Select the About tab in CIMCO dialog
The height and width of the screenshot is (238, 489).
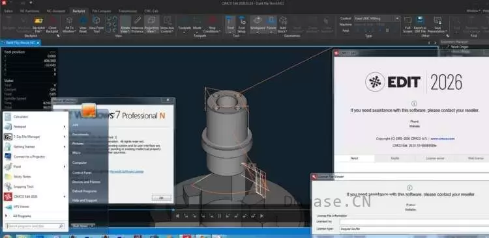pyautogui.click(x=355, y=159)
